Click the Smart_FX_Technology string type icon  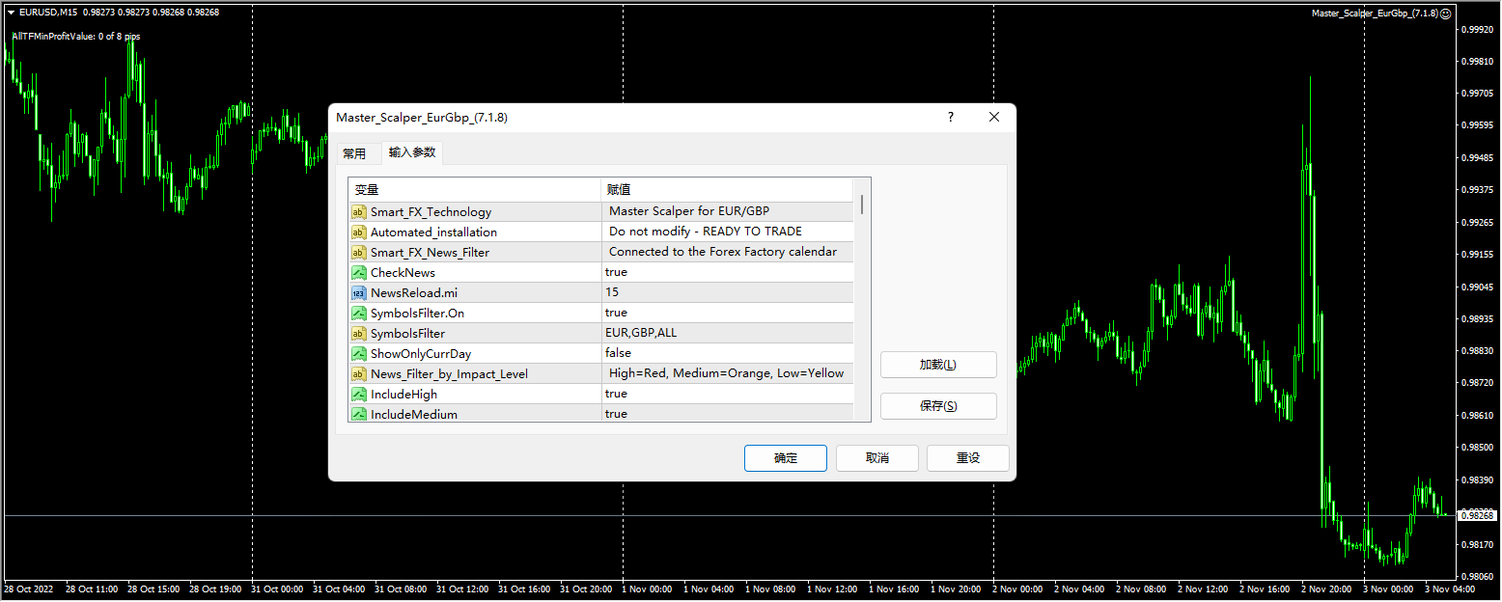tap(358, 212)
